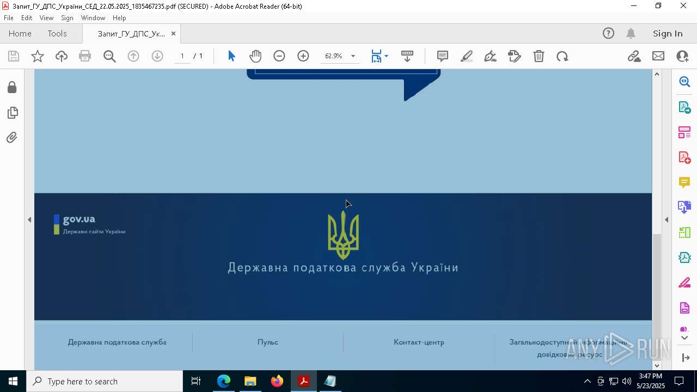Viewport: 697px width, 392px height.
Task: Toggle scrolling mode icon
Action: point(407,56)
